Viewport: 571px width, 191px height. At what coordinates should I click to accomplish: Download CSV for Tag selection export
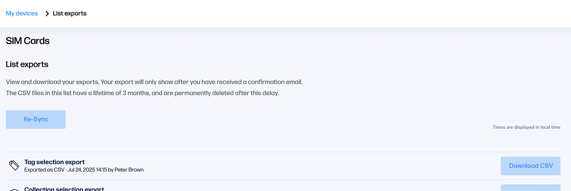click(530, 166)
